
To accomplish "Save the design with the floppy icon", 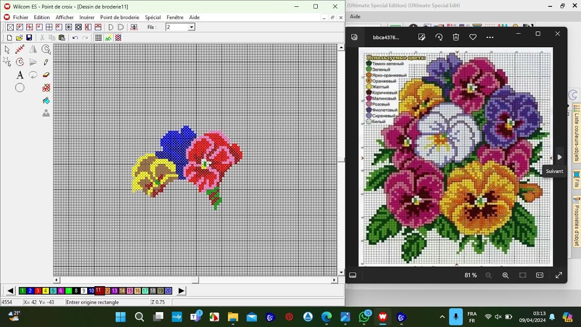I will (29, 38).
